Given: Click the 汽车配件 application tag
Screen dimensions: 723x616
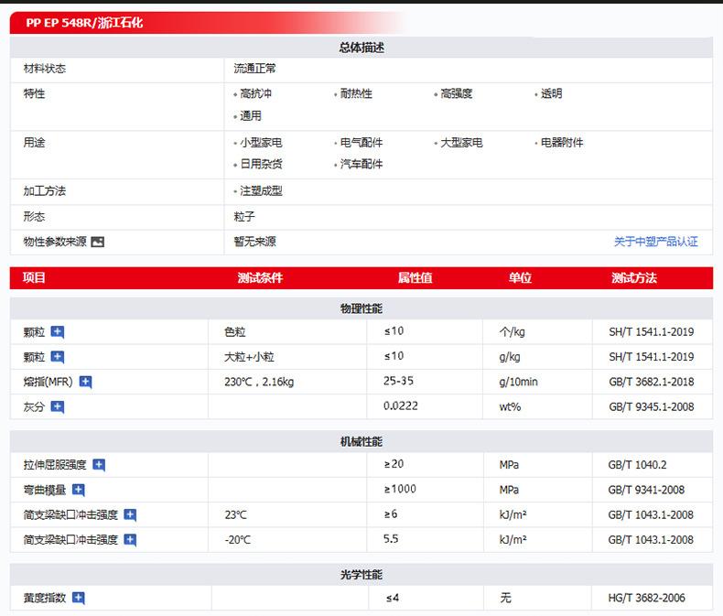Looking at the screenshot, I should point(361,165).
